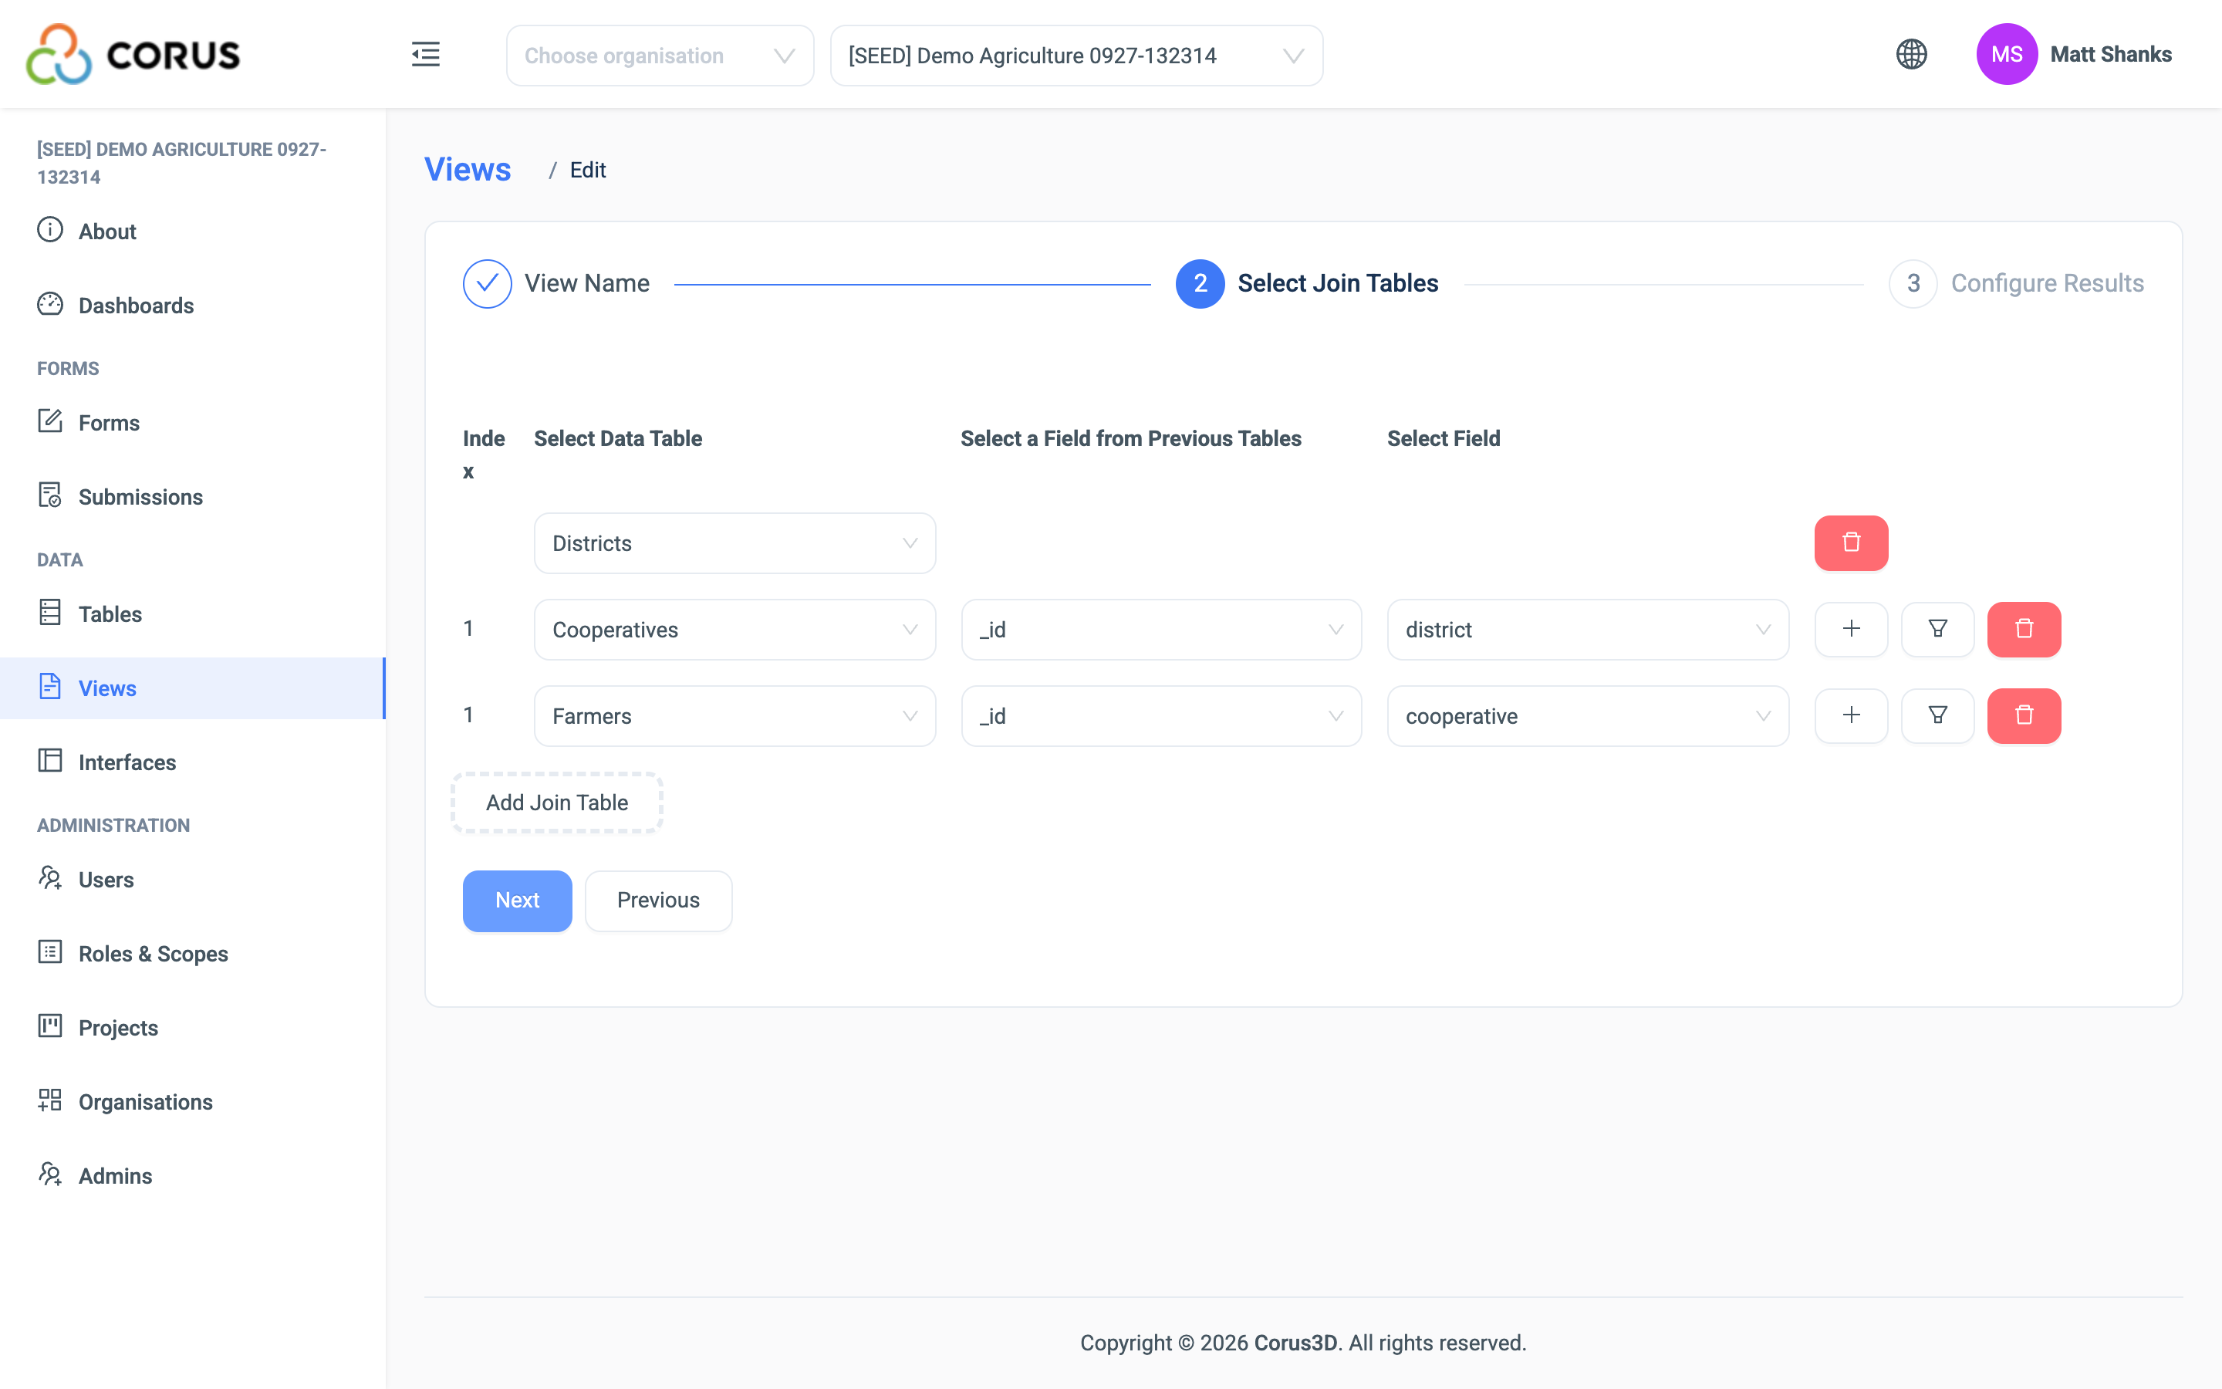2222x1389 pixels.
Task: Expand the Districts data table dropdown
Action: pos(734,543)
